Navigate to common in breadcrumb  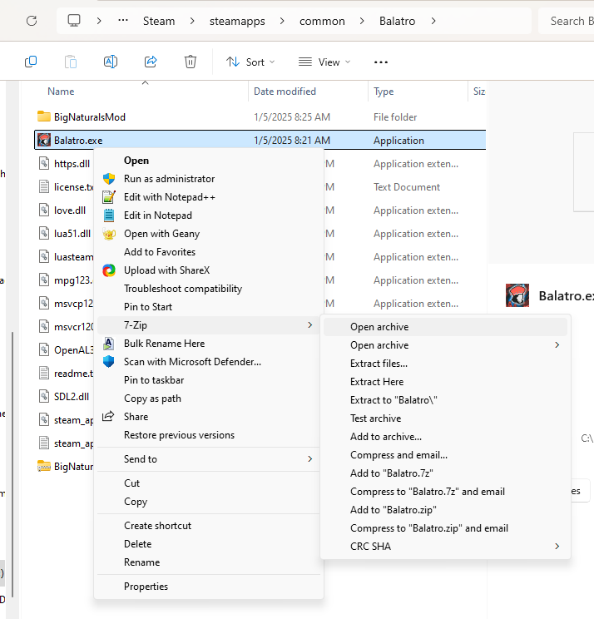point(322,21)
